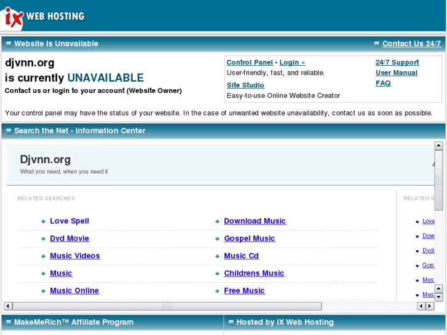447x335 pixels.
Task: Click the 'Easy-to-use Online Website Creator' text
Action: pos(283,95)
